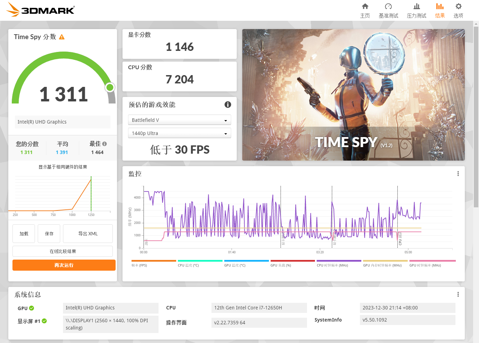
Task: Click your score marker on the green gauge
Action: [110, 88]
